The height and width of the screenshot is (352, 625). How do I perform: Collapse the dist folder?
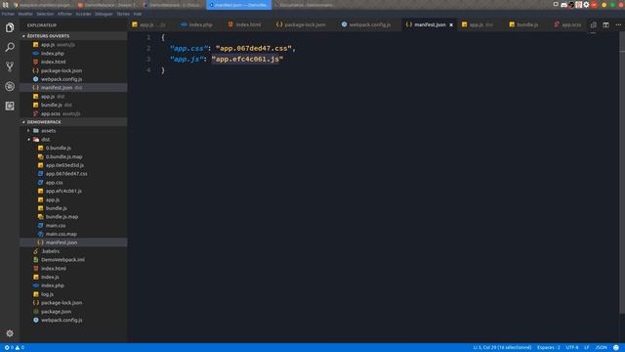coord(46,139)
